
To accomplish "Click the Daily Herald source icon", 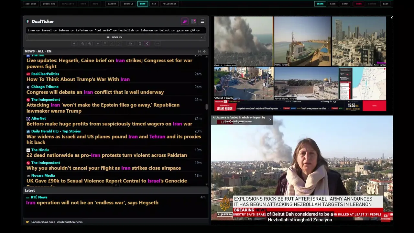I will click(28, 131).
